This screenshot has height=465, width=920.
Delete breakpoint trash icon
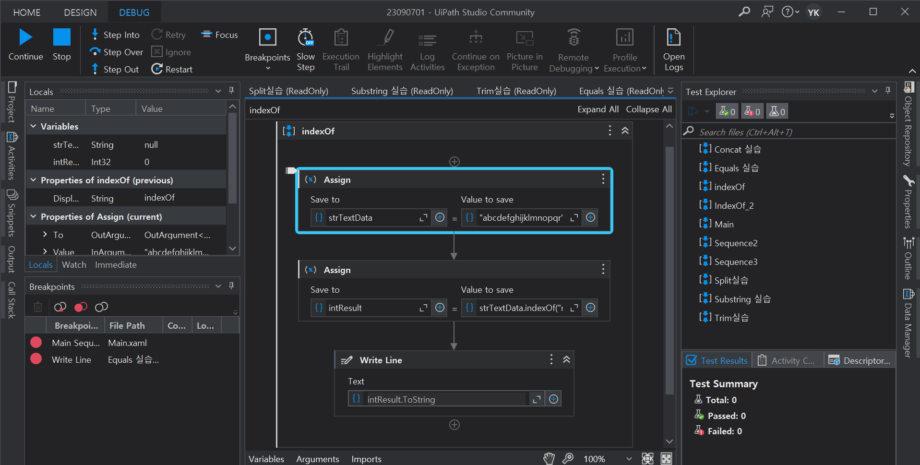(x=38, y=307)
